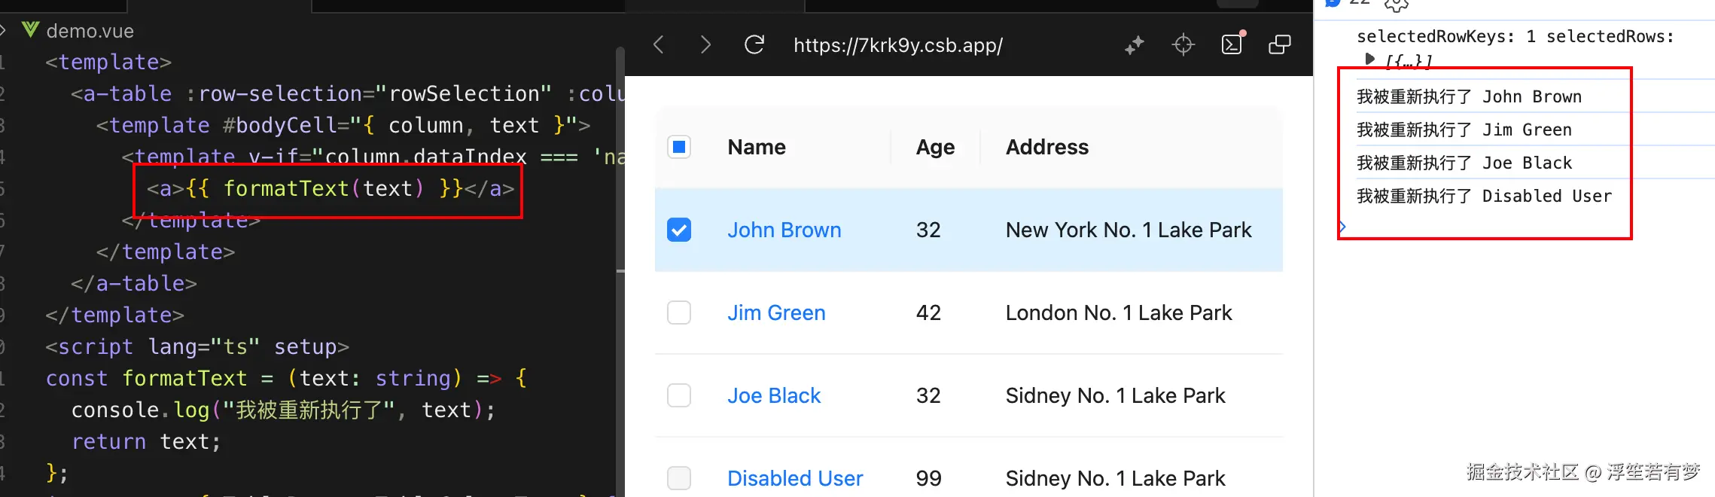Select the Joe Black row checkbox
The height and width of the screenshot is (497, 1715).
[x=679, y=395]
